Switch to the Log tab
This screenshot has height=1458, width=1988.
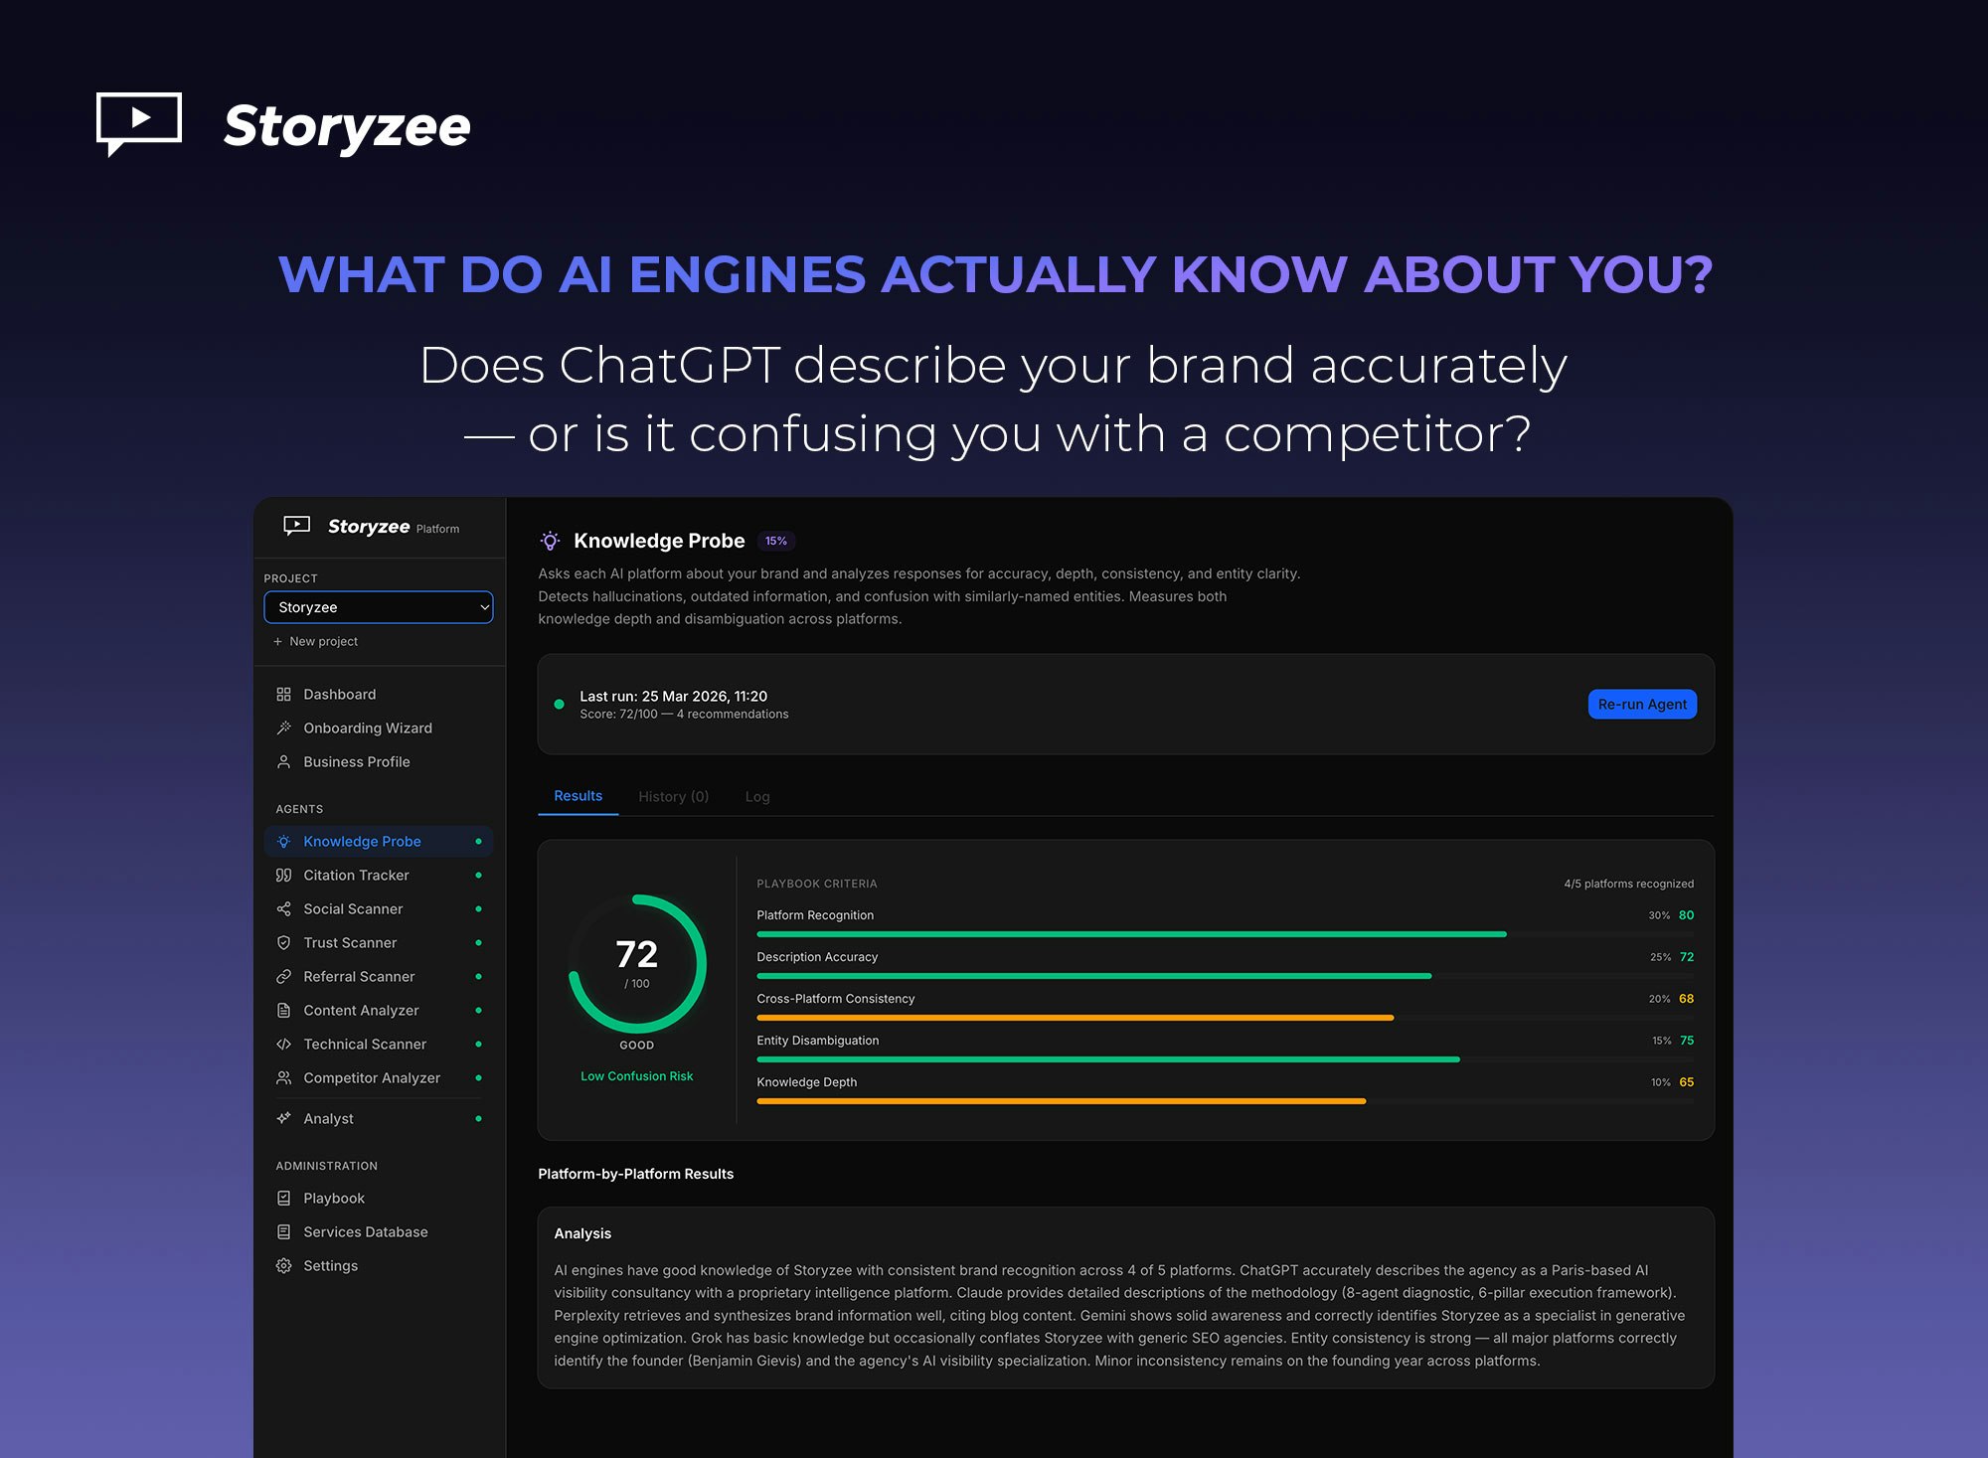pyautogui.click(x=756, y=796)
